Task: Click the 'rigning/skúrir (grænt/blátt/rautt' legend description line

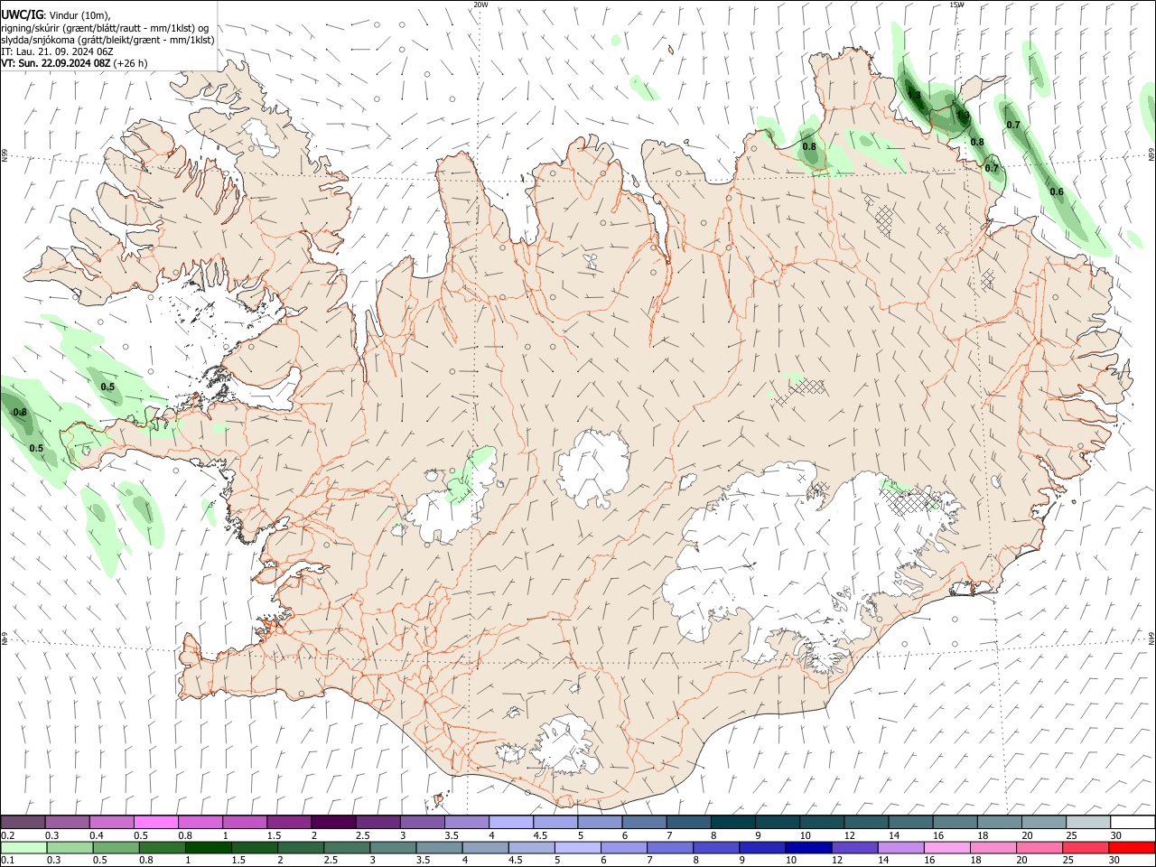Action: pos(105,28)
